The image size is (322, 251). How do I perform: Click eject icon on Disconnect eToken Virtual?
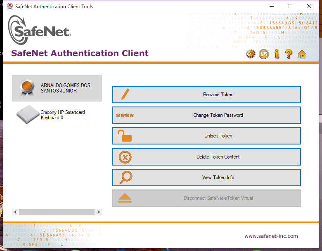125,198
